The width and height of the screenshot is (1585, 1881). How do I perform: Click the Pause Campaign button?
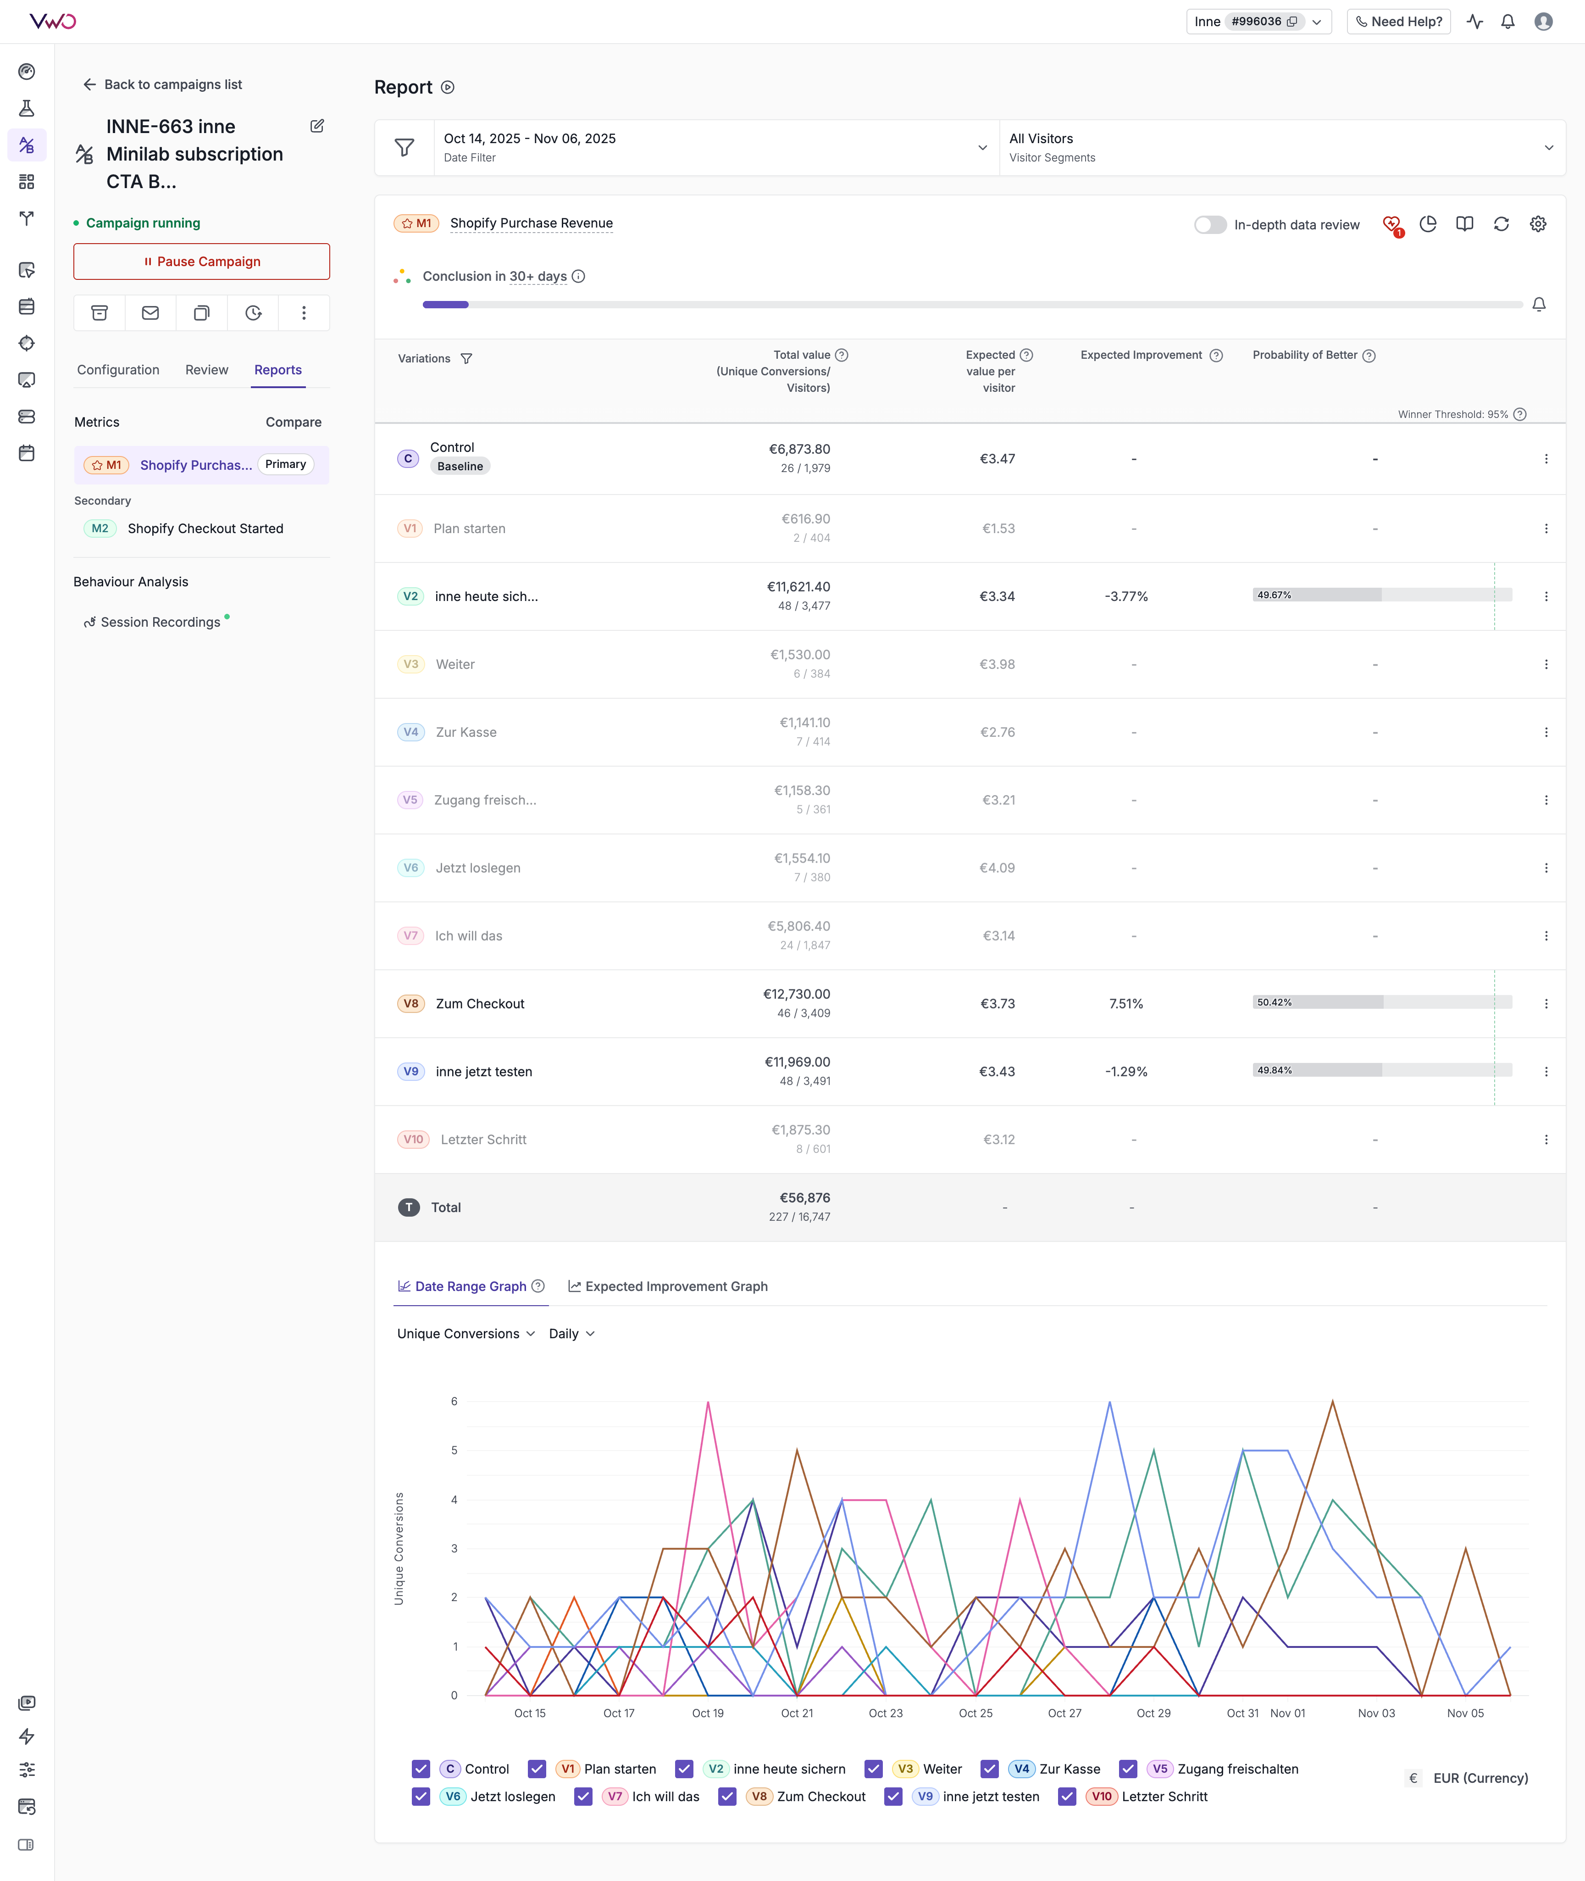click(x=201, y=262)
